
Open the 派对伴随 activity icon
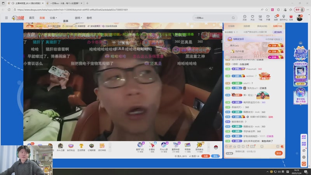(x=102, y=147)
